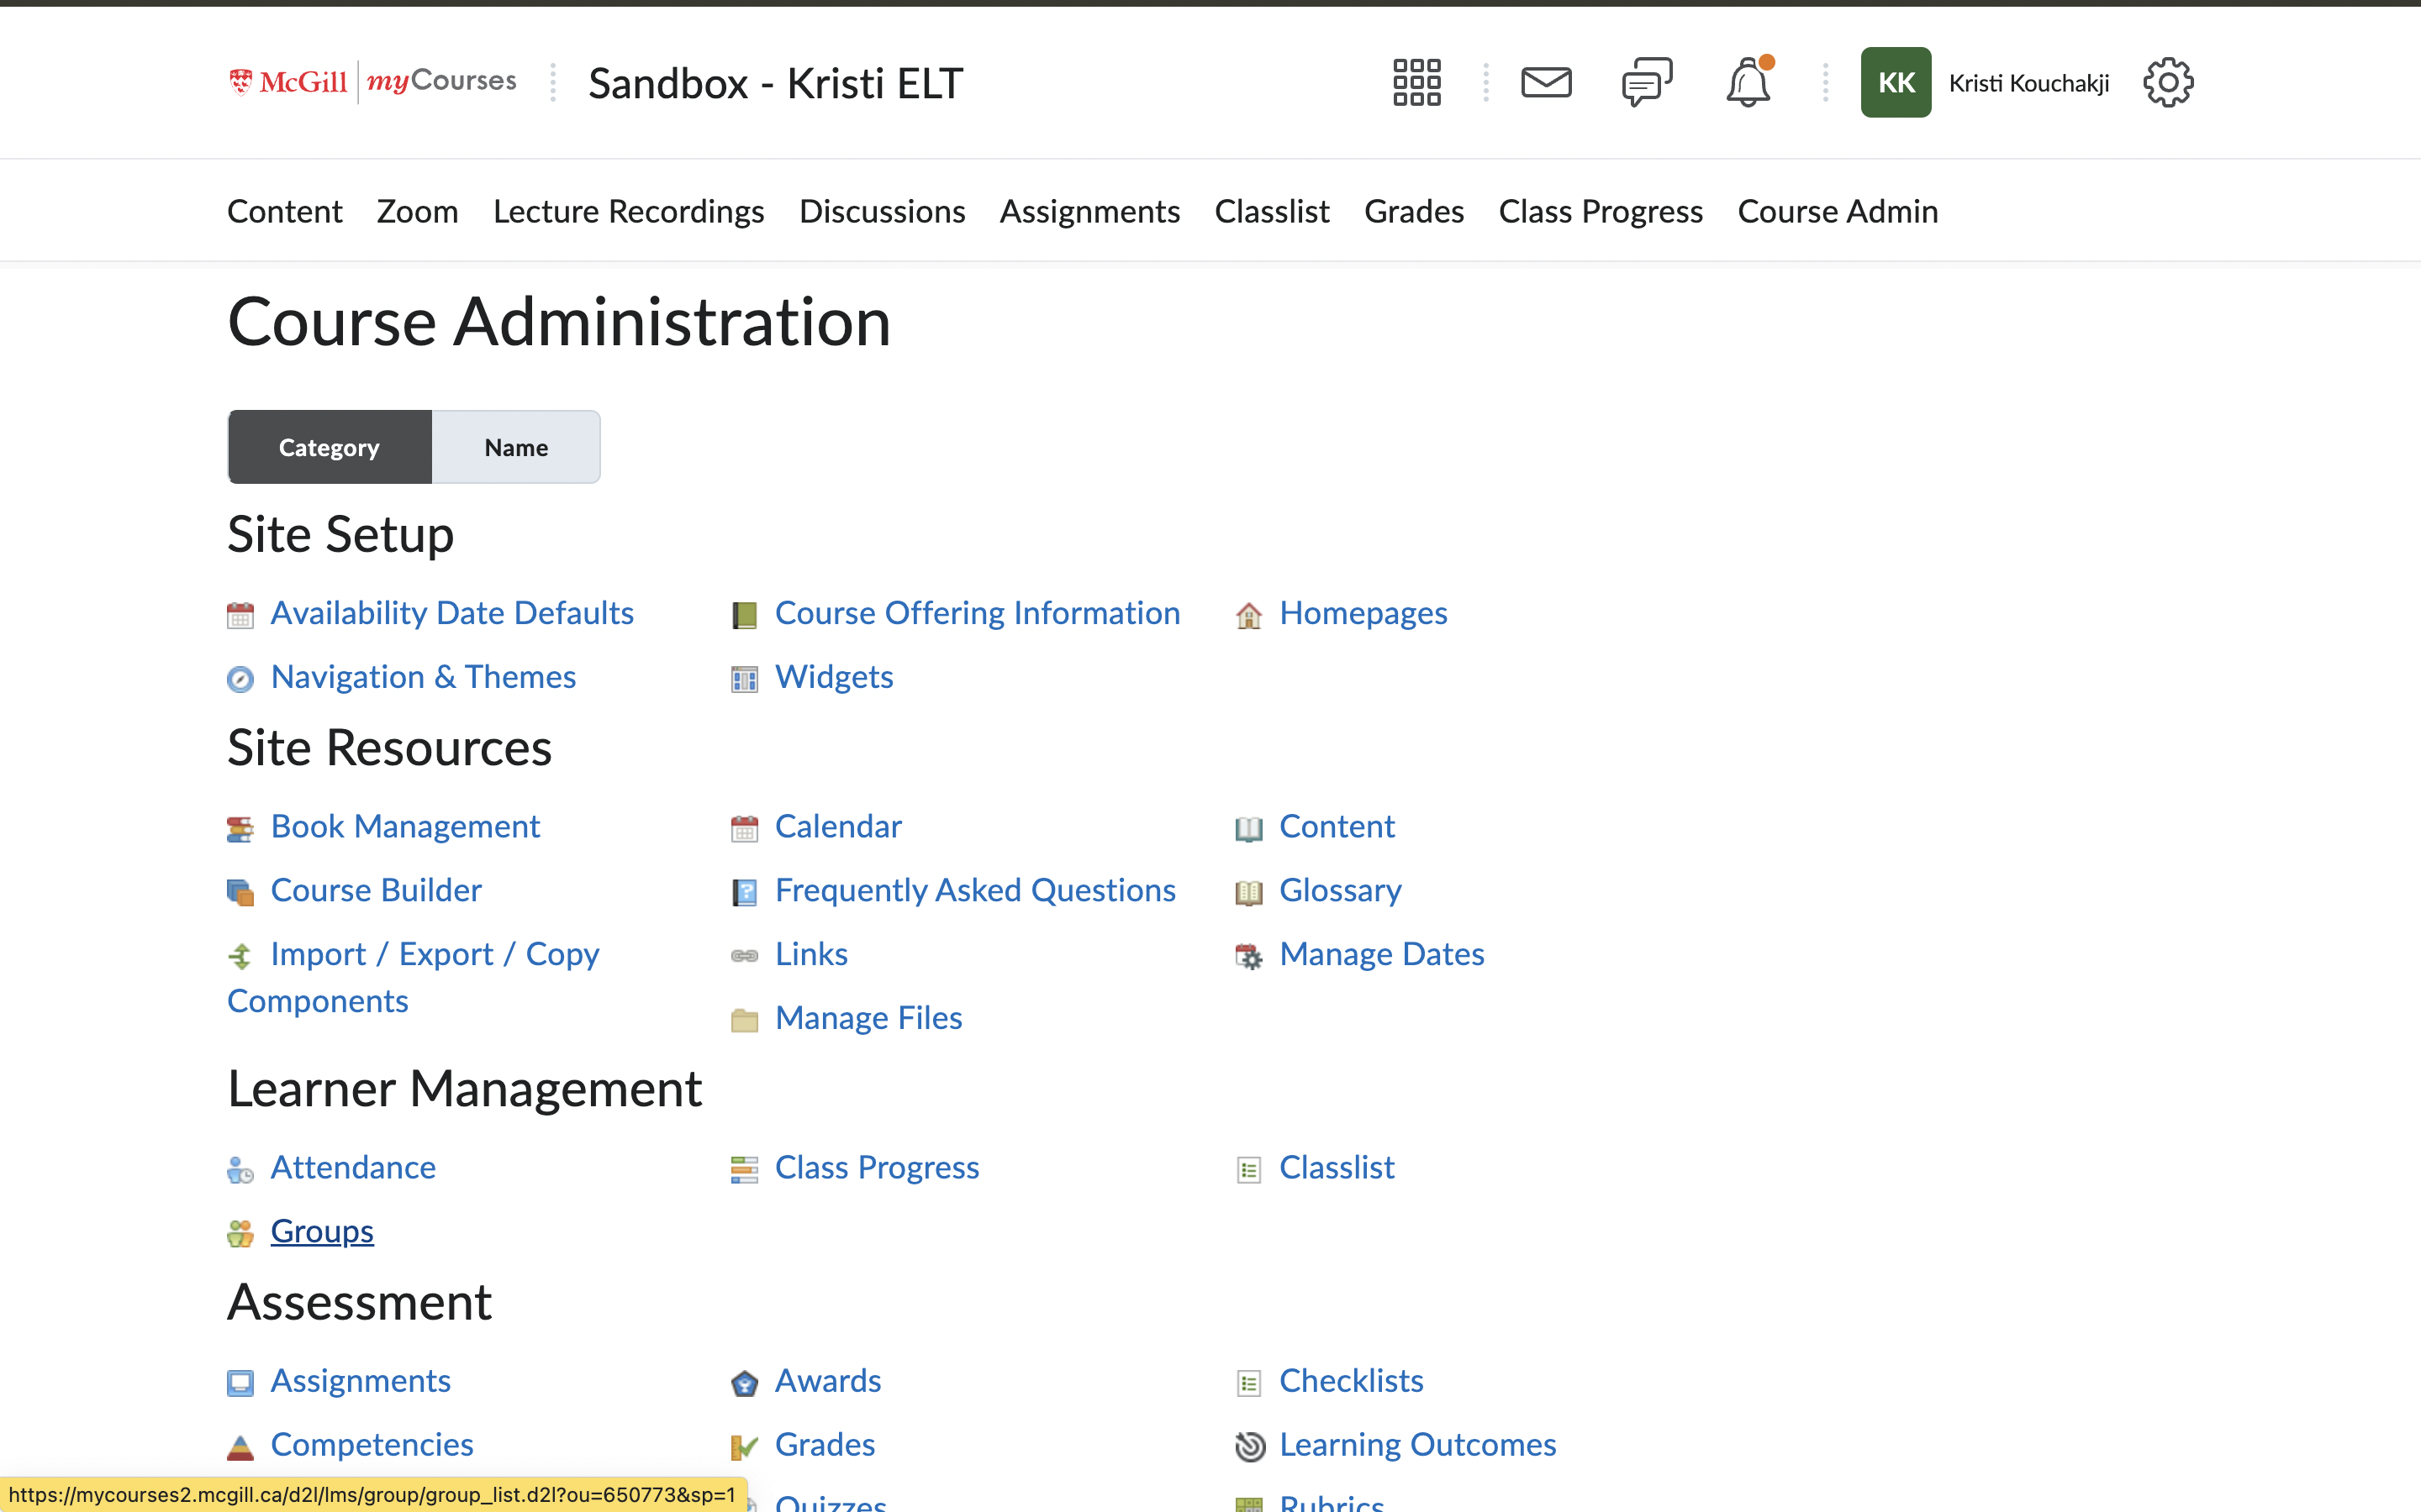Open Lecture Recordings in navbar
The image size is (2421, 1512).
(628, 211)
